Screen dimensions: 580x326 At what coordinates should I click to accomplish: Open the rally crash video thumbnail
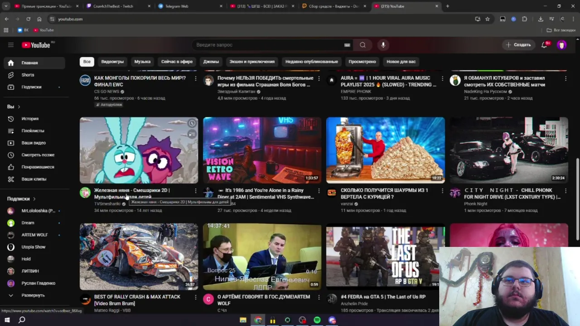tap(139, 257)
